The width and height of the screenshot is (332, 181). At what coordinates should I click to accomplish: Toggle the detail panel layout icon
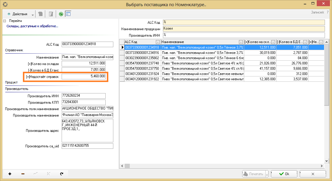(68, 14)
